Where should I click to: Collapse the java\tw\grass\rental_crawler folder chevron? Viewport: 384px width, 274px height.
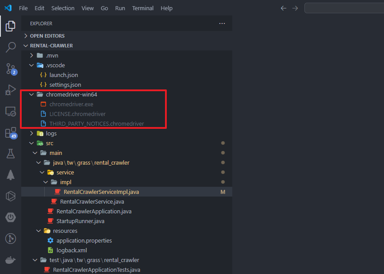(x=38, y=162)
